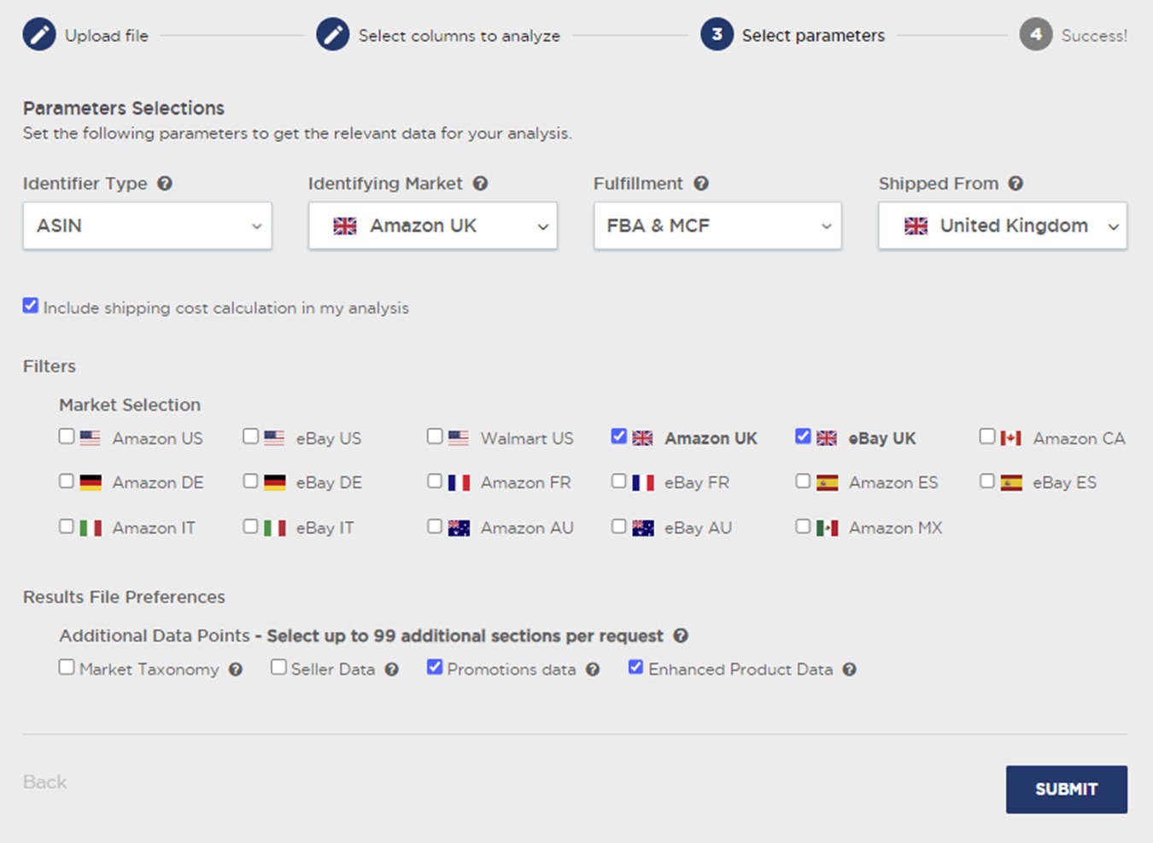Click the Promotions data info icon

[593, 670]
